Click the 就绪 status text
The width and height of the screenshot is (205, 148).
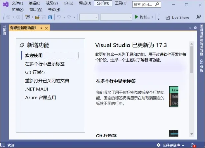pyautogui.click(x=11, y=145)
